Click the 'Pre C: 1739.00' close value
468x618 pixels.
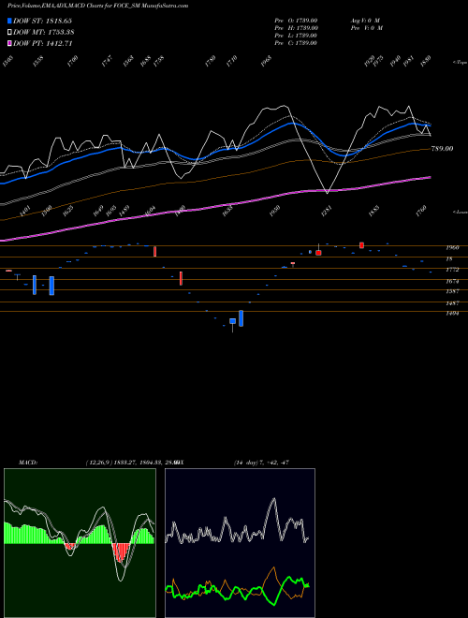click(x=296, y=43)
